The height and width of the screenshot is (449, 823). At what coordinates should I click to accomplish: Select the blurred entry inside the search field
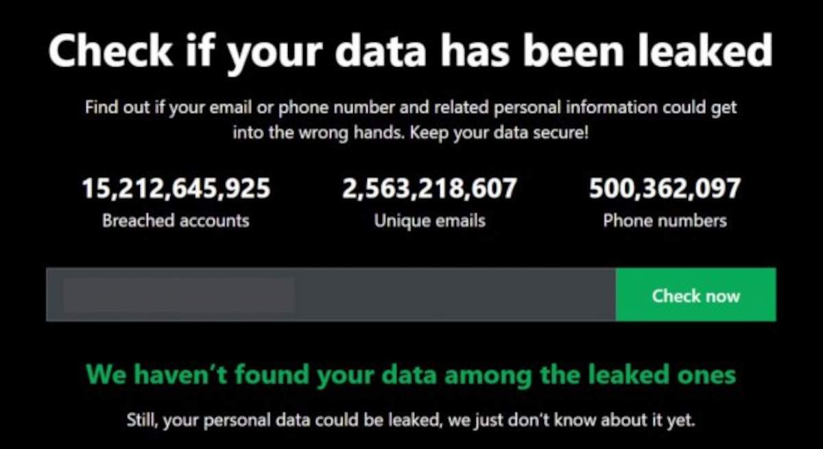coord(179,295)
